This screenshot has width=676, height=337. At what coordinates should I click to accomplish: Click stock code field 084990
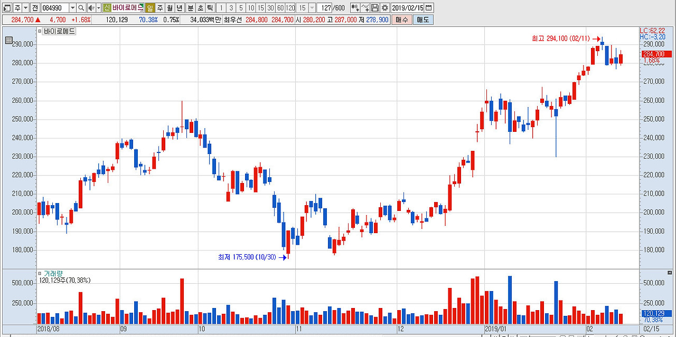coord(54,8)
